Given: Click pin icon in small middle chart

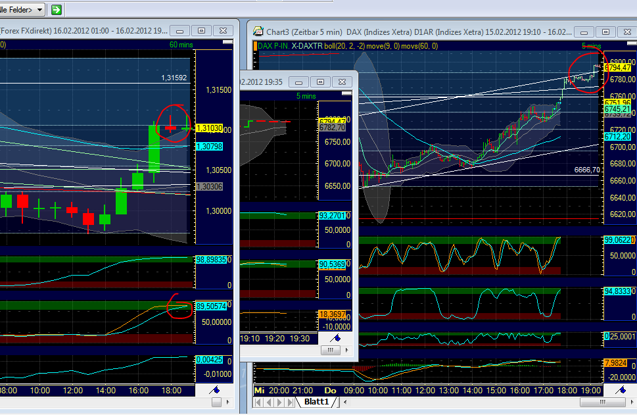Looking at the screenshot, I should [x=335, y=338].
